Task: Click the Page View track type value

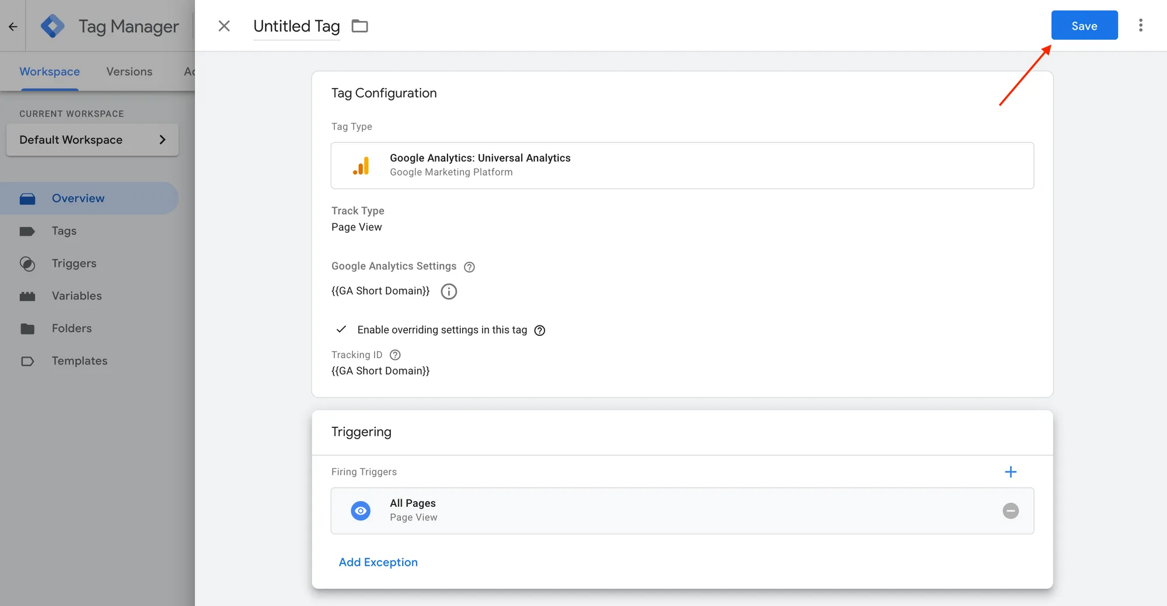Action: [357, 227]
